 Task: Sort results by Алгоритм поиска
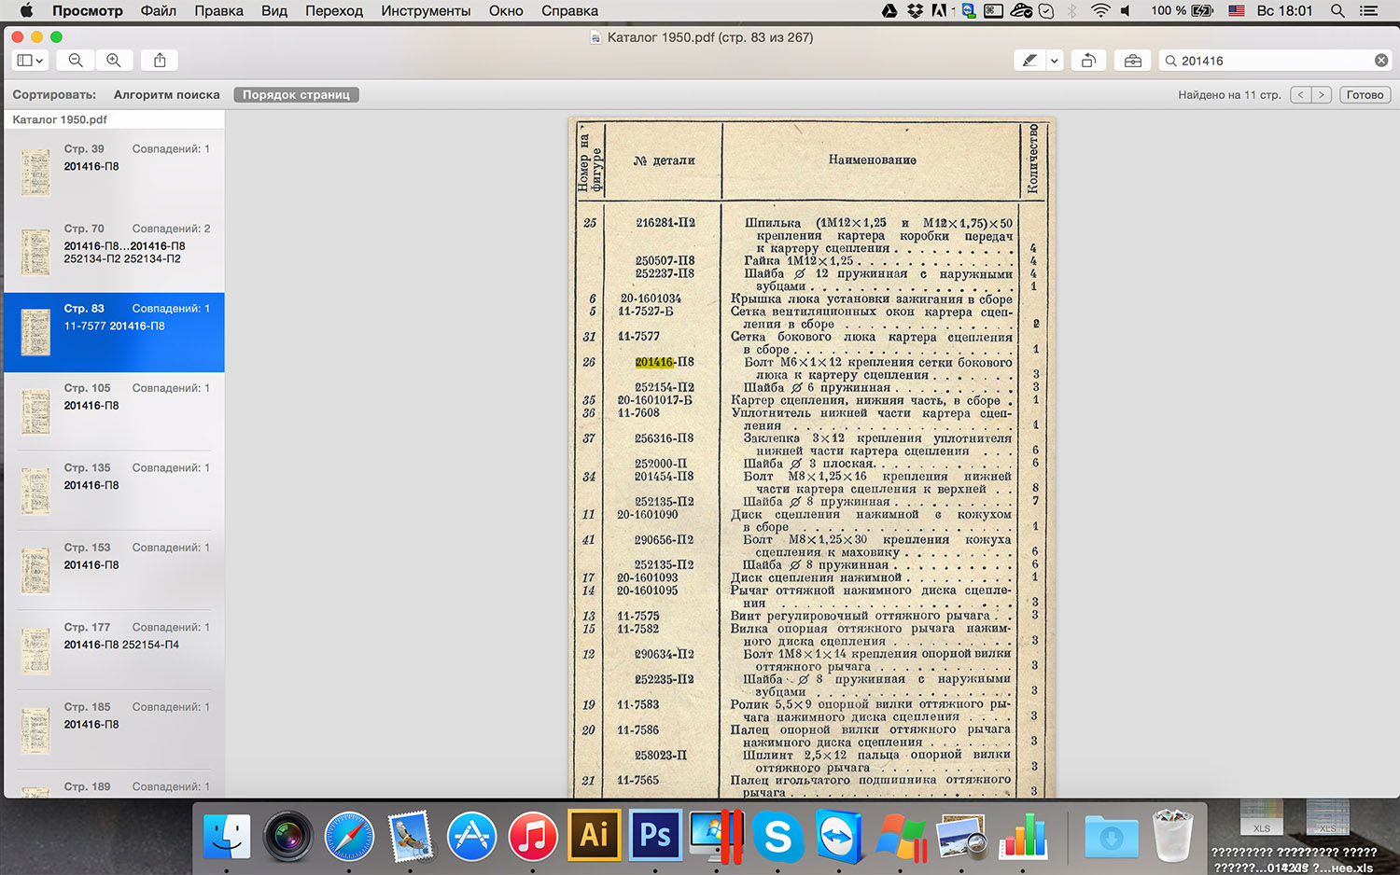pyautogui.click(x=166, y=95)
